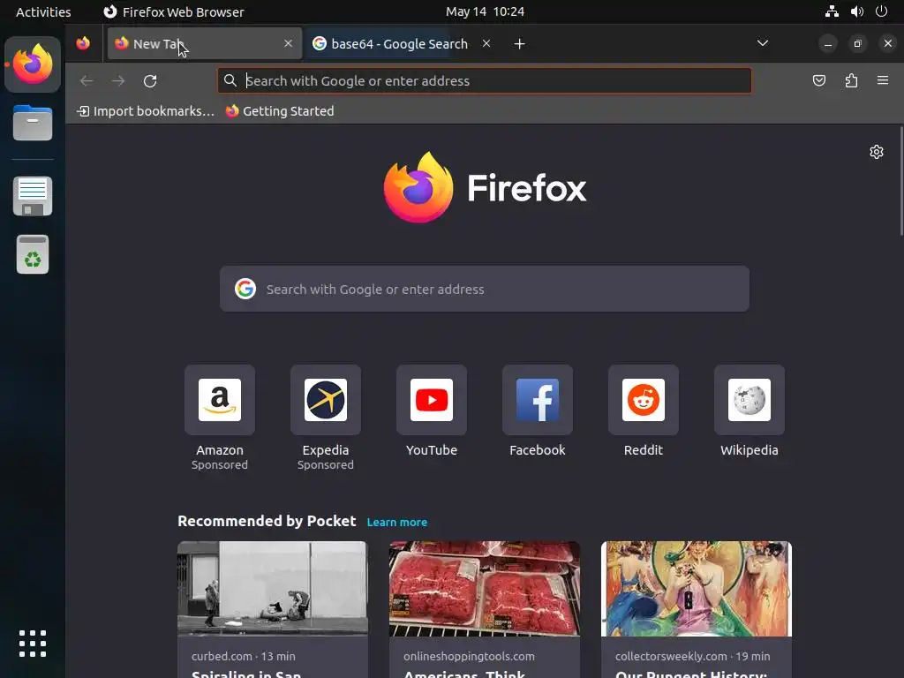
Task: Click the power system menu icon
Action: [x=881, y=11]
